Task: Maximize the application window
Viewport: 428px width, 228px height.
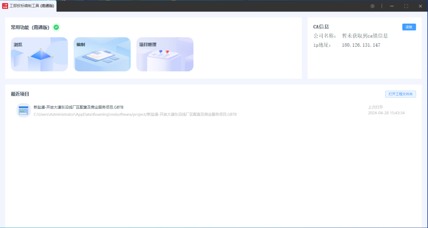Action: pyautogui.click(x=406, y=6)
